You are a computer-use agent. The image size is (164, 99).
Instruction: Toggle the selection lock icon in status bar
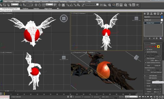[x=68, y=97]
